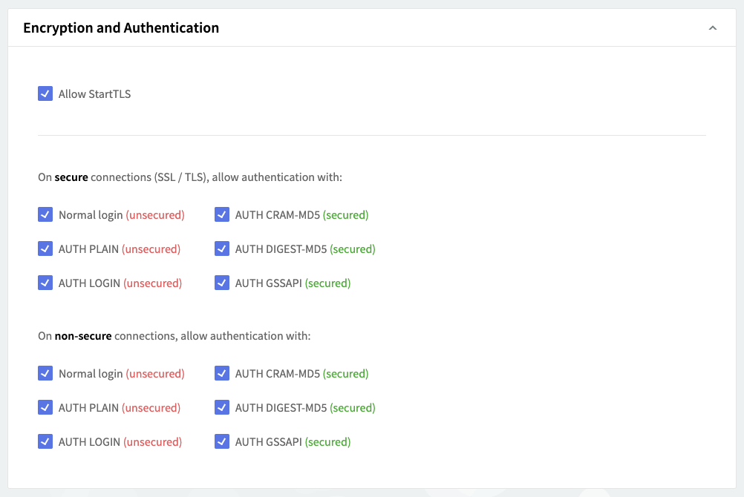Click the non-secure AUTH GSSAPI (secured) label
The image size is (744, 497).
[293, 442]
